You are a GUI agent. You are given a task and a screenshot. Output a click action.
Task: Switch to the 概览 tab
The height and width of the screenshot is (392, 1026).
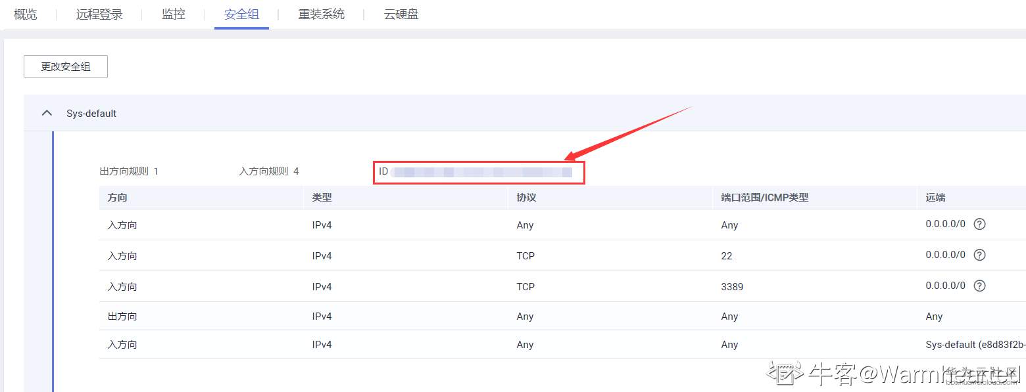(x=26, y=14)
